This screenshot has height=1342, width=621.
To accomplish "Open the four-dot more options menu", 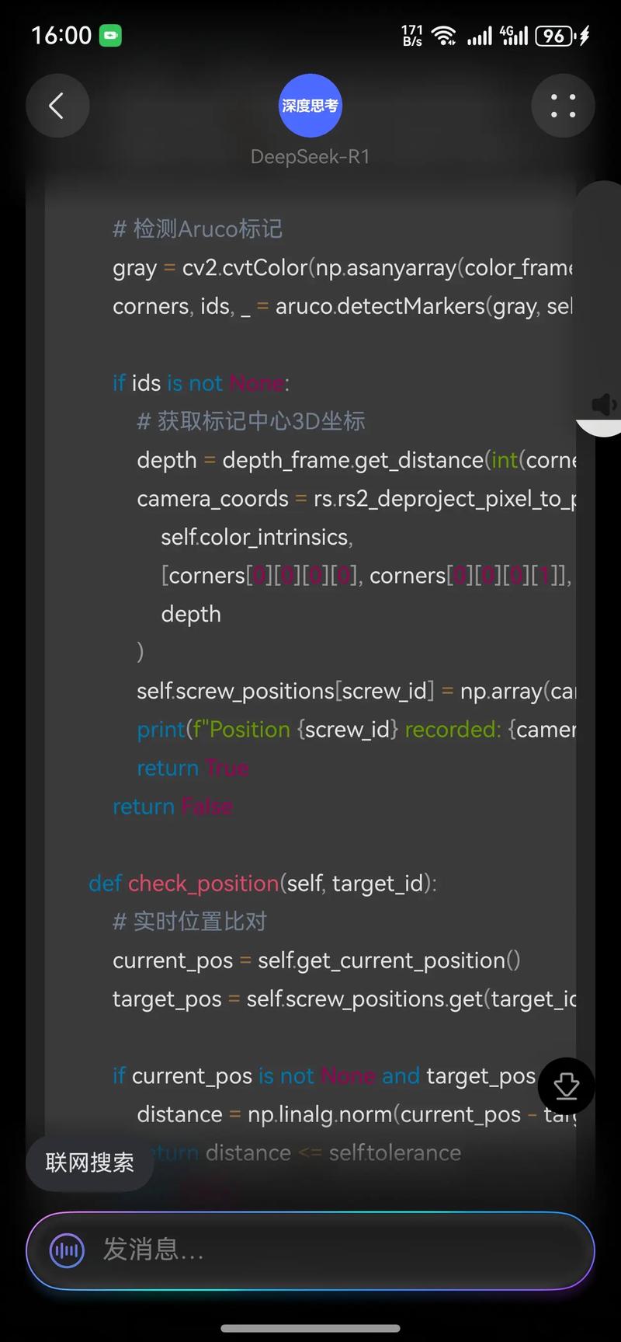I will point(563,106).
